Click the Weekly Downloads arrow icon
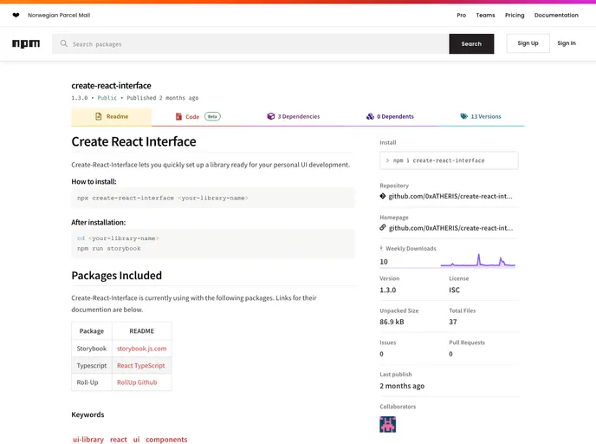Viewport: 596px width, 444px height. tap(381, 248)
